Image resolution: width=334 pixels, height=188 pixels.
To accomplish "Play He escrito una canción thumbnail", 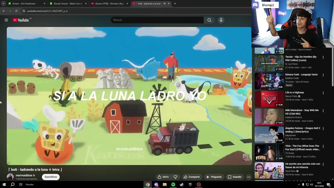I will [x=269, y=171].
